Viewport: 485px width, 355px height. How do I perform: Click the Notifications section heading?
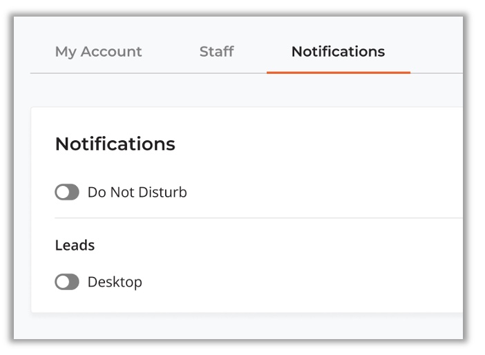tap(115, 144)
